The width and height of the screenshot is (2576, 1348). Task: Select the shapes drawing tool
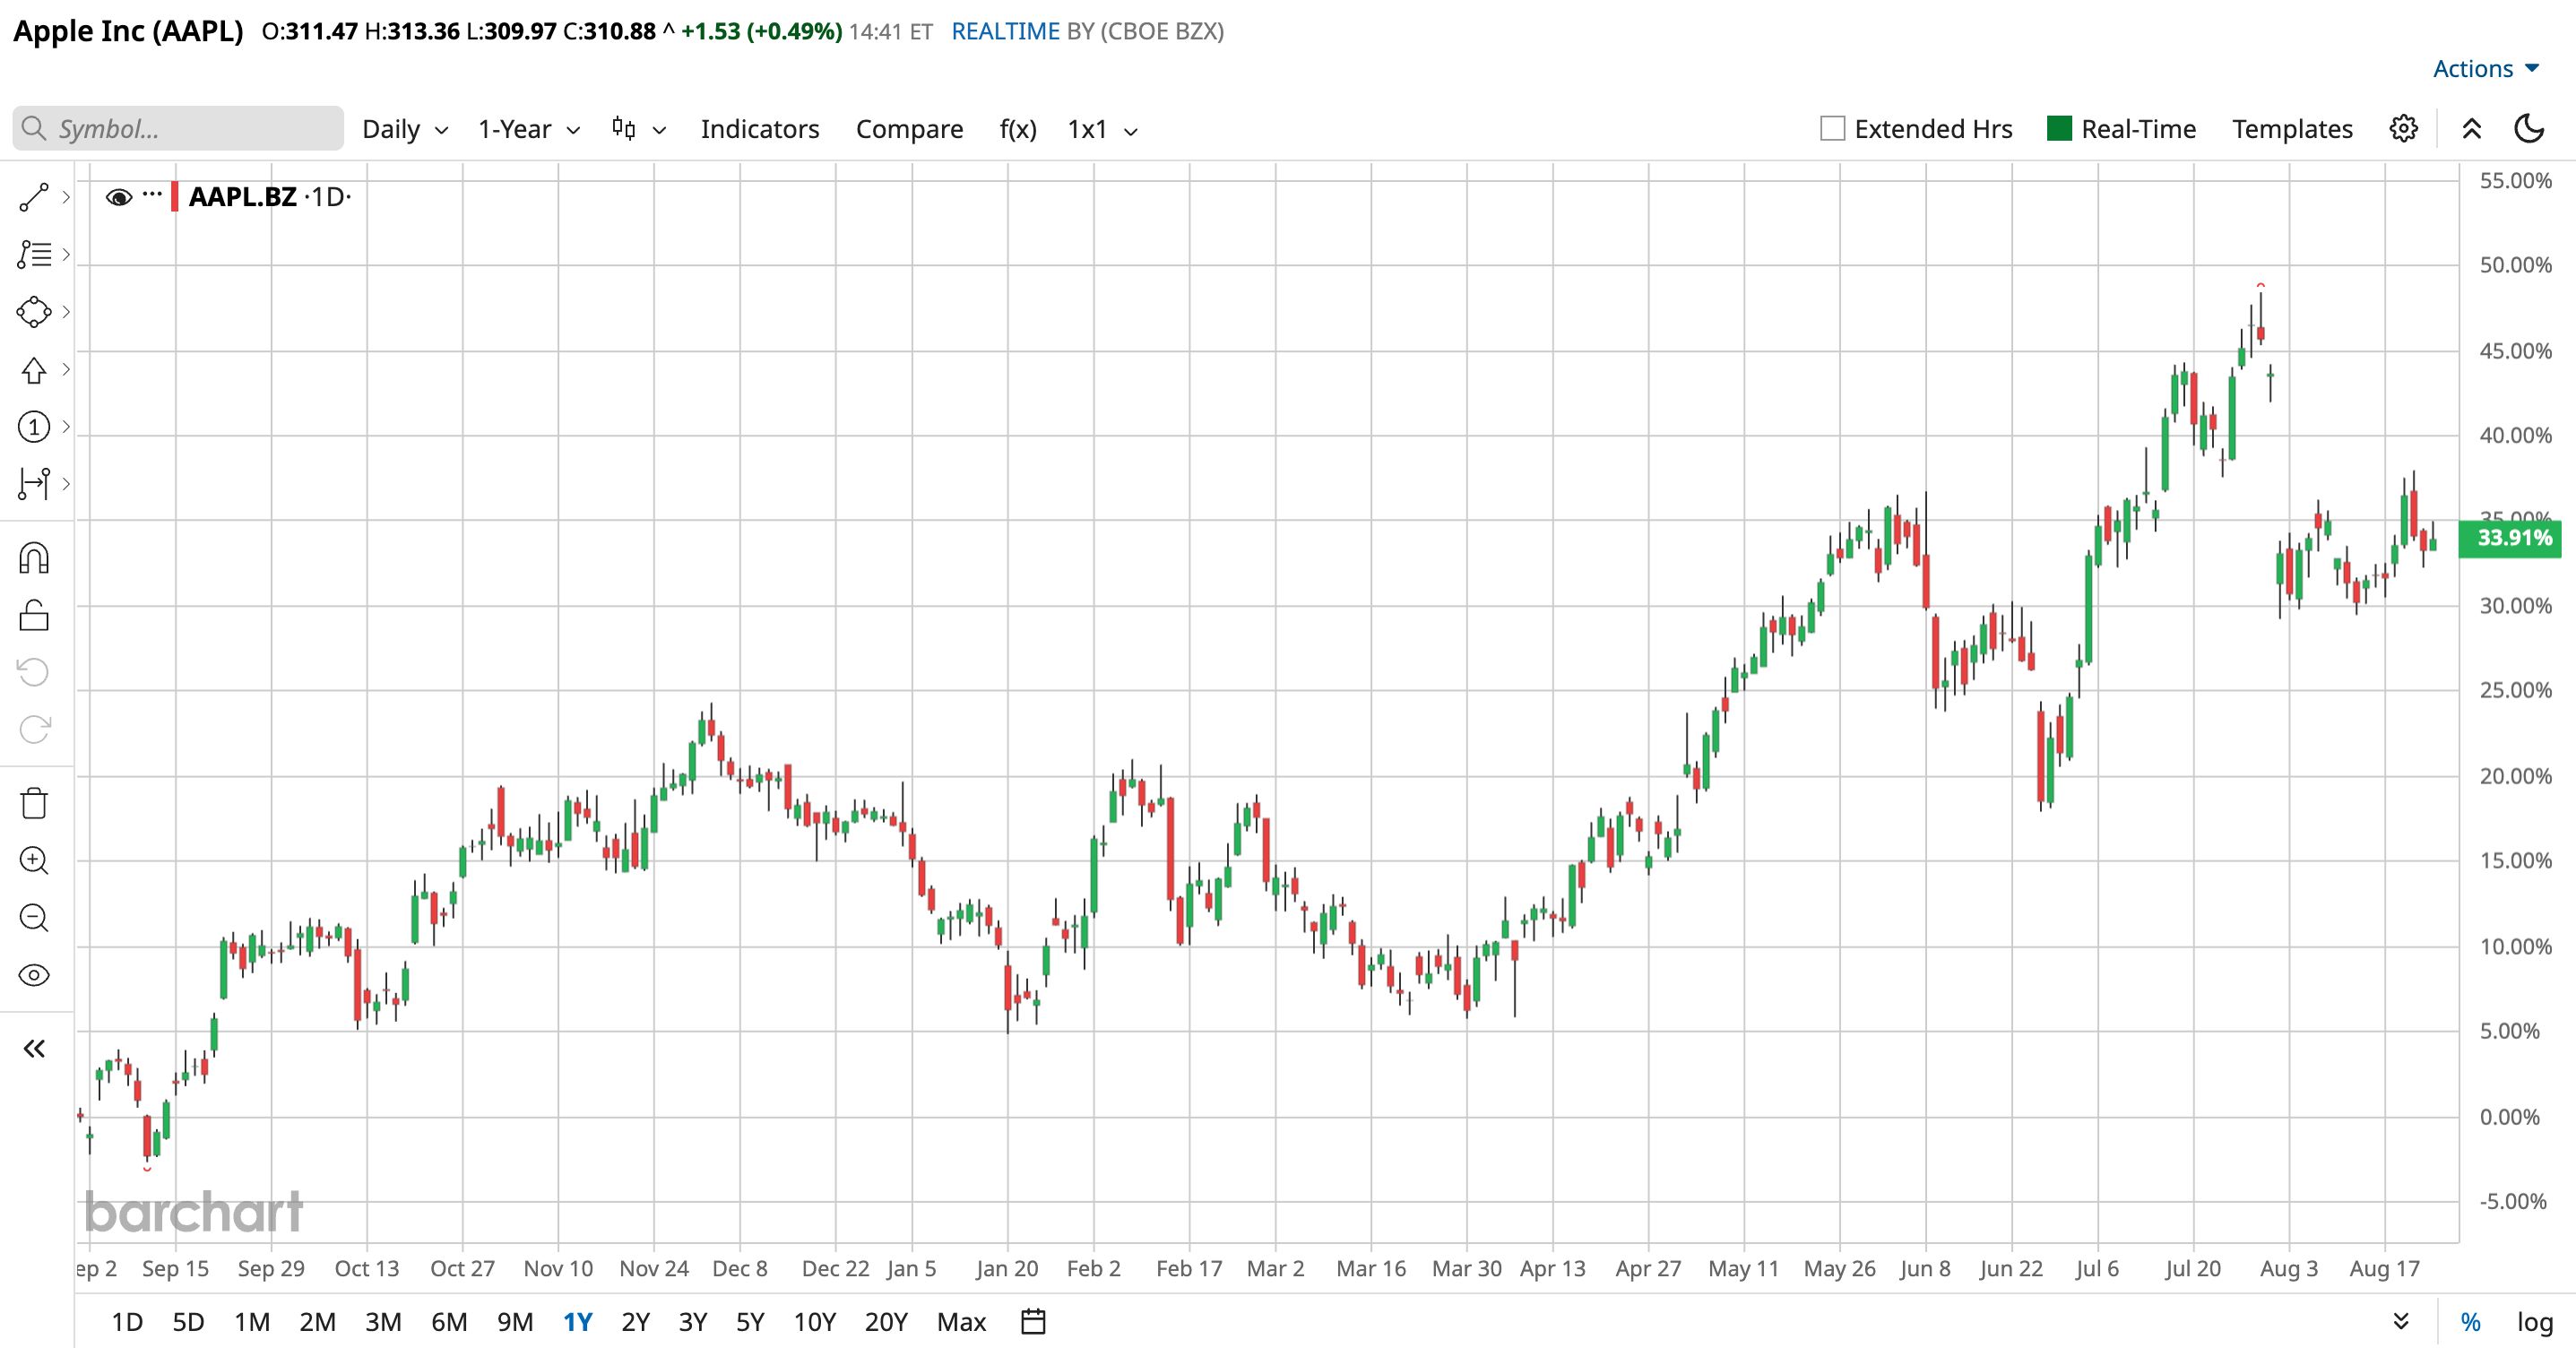34,312
